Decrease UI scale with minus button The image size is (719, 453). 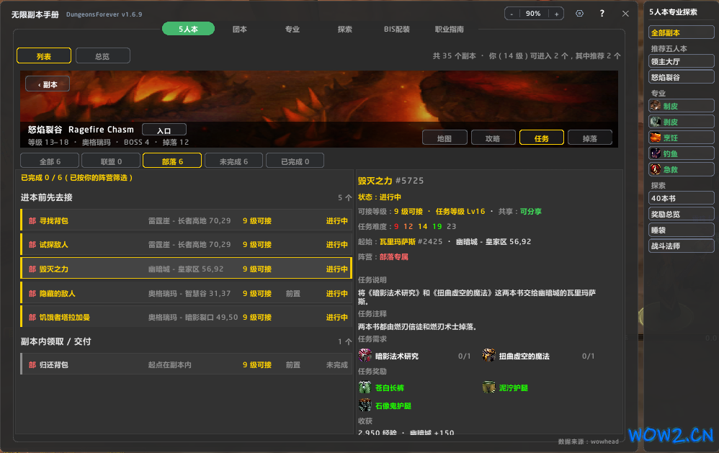pyautogui.click(x=512, y=14)
